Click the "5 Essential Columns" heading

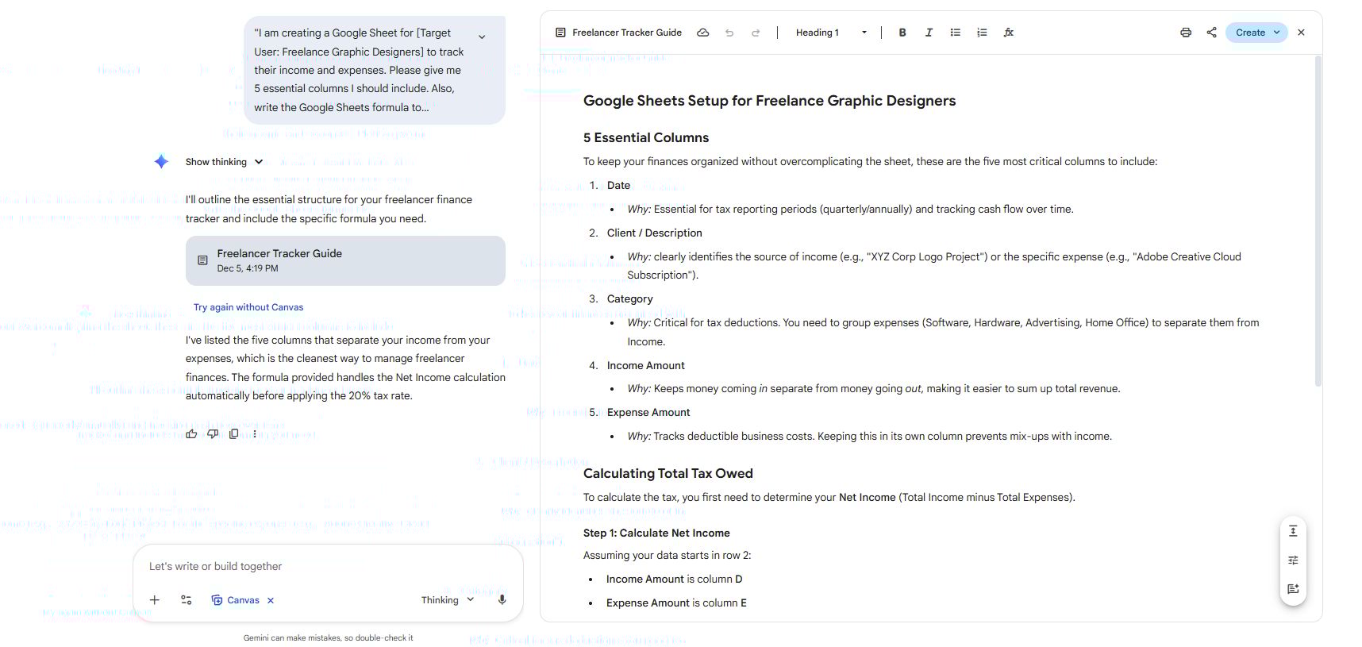646,137
